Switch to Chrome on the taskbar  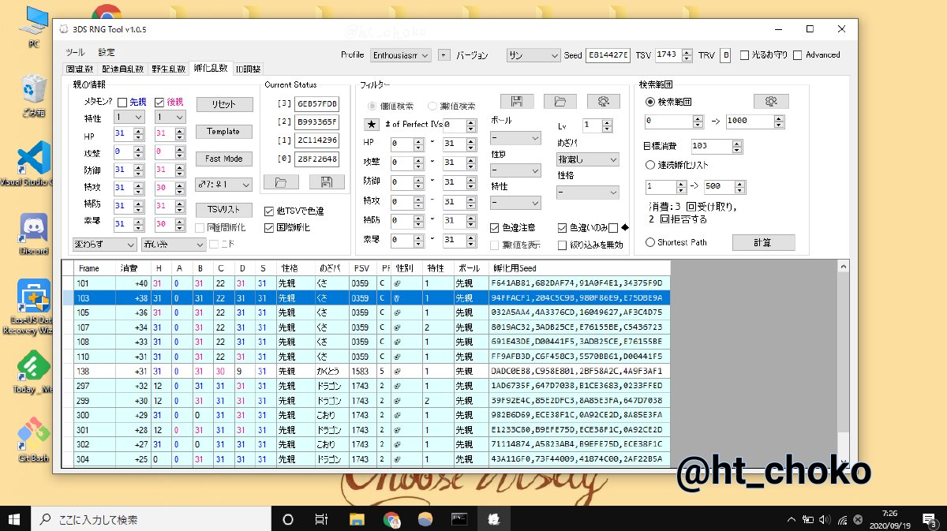coord(391,519)
